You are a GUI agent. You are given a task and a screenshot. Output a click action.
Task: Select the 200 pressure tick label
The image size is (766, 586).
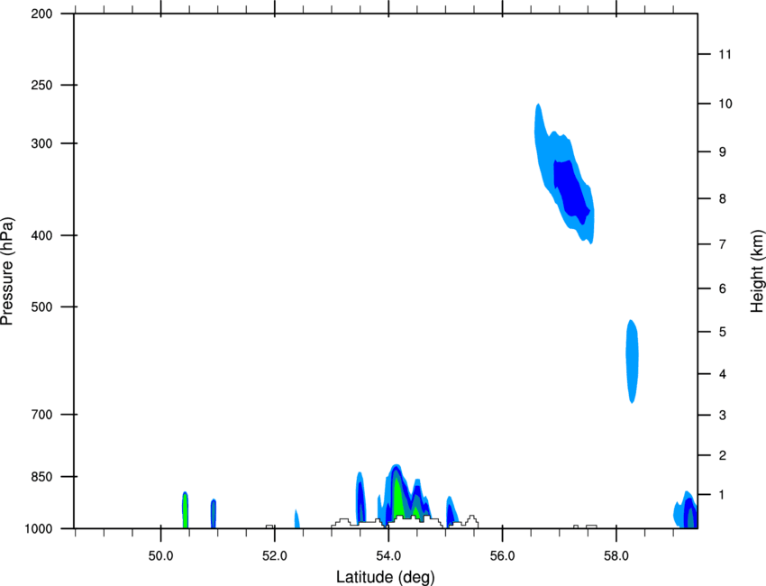click(x=41, y=14)
